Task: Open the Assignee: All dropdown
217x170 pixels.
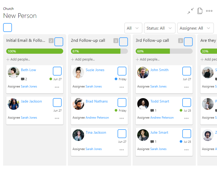Action: pyautogui.click(x=196, y=28)
